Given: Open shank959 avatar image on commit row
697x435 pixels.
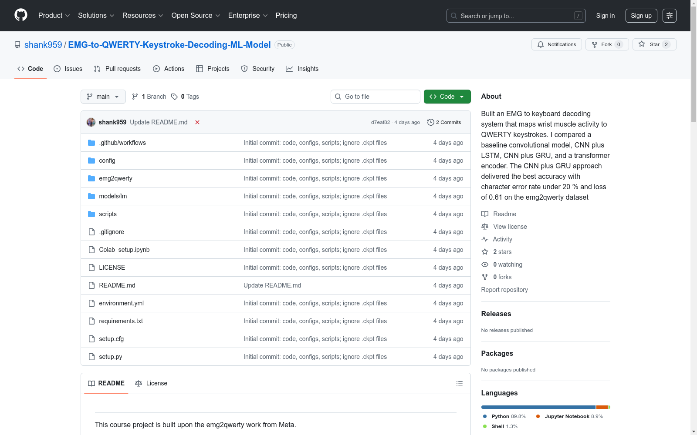Looking at the screenshot, I should tap(91, 122).
